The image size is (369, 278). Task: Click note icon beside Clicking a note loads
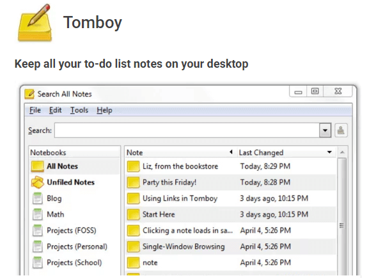pyautogui.click(x=133, y=231)
